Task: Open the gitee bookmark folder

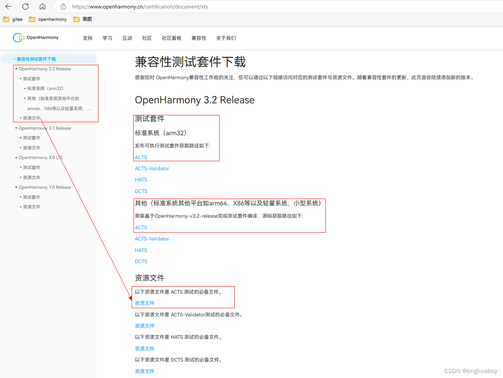Action: pyautogui.click(x=13, y=19)
